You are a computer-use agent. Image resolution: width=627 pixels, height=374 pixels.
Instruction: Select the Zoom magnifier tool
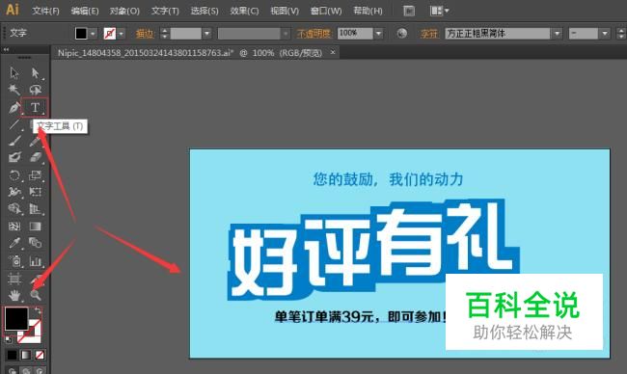pos(35,295)
